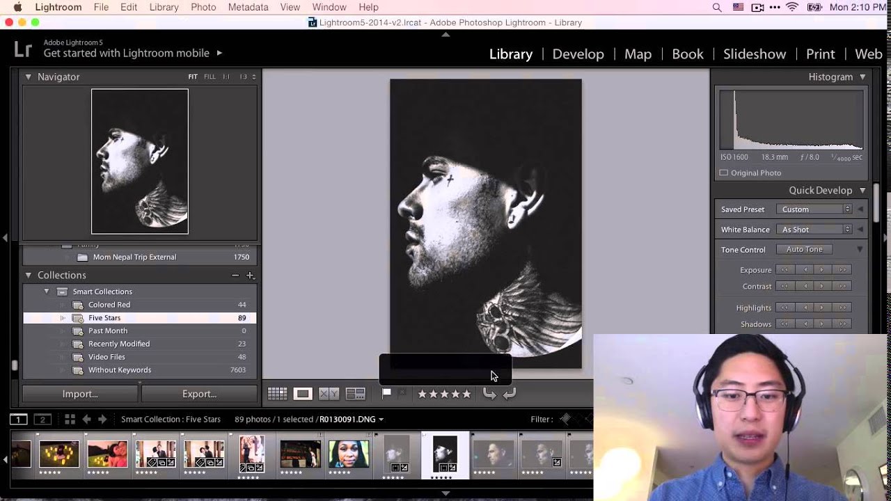Set Navigator zoom to FILL
The height and width of the screenshot is (501, 891).
(x=210, y=77)
